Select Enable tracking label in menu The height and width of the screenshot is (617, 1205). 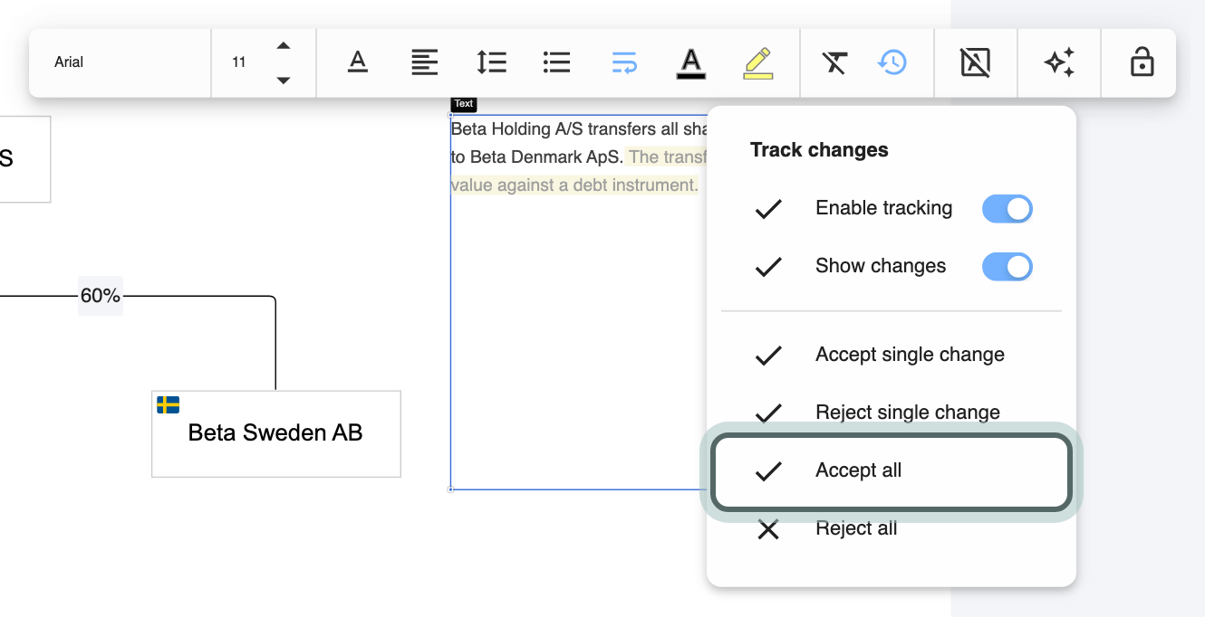[883, 208]
